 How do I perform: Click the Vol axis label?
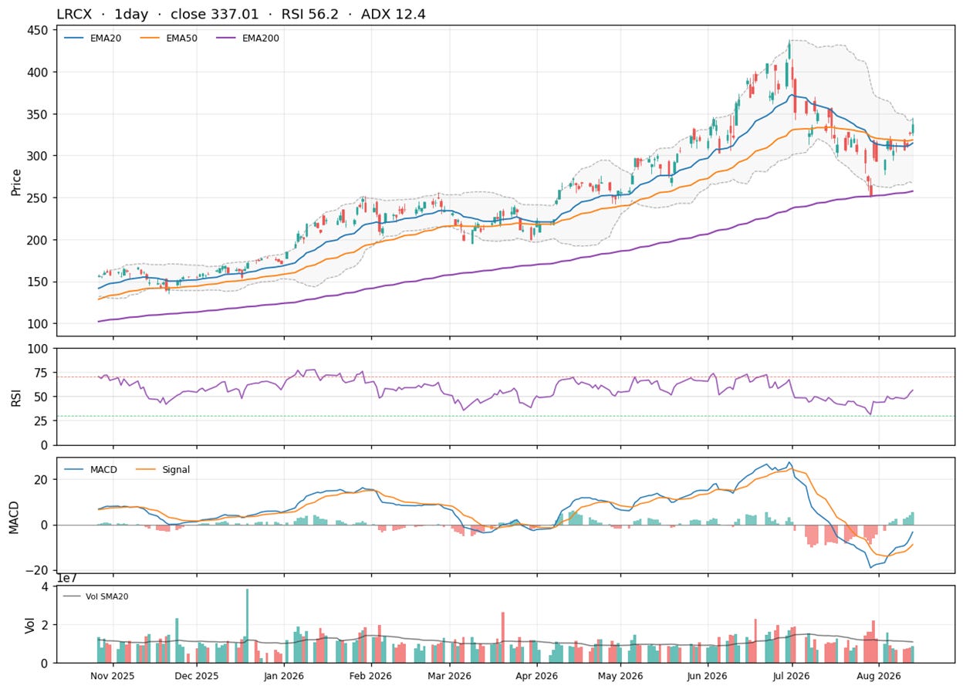[29, 624]
